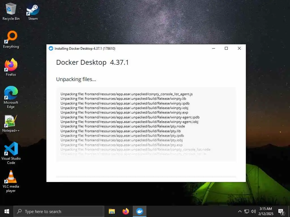Click the installer window title text
The width and height of the screenshot is (290, 217).
(85, 49)
